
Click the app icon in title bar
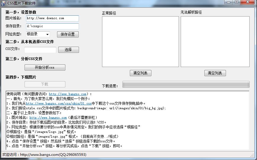tap(4, 3)
